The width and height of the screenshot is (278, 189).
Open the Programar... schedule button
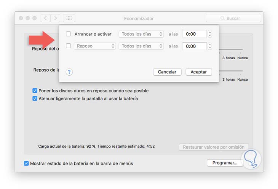click(225, 163)
